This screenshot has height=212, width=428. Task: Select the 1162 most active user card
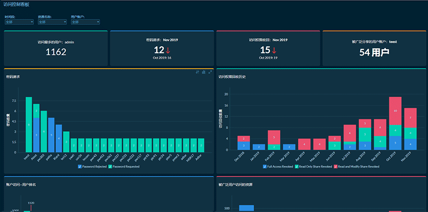click(56, 48)
